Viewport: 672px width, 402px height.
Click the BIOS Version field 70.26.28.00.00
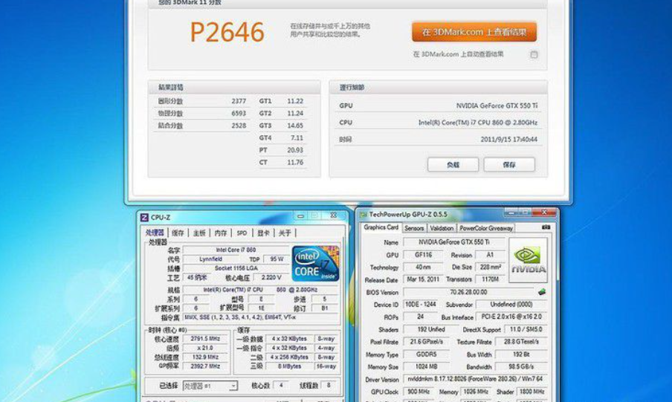[468, 292]
